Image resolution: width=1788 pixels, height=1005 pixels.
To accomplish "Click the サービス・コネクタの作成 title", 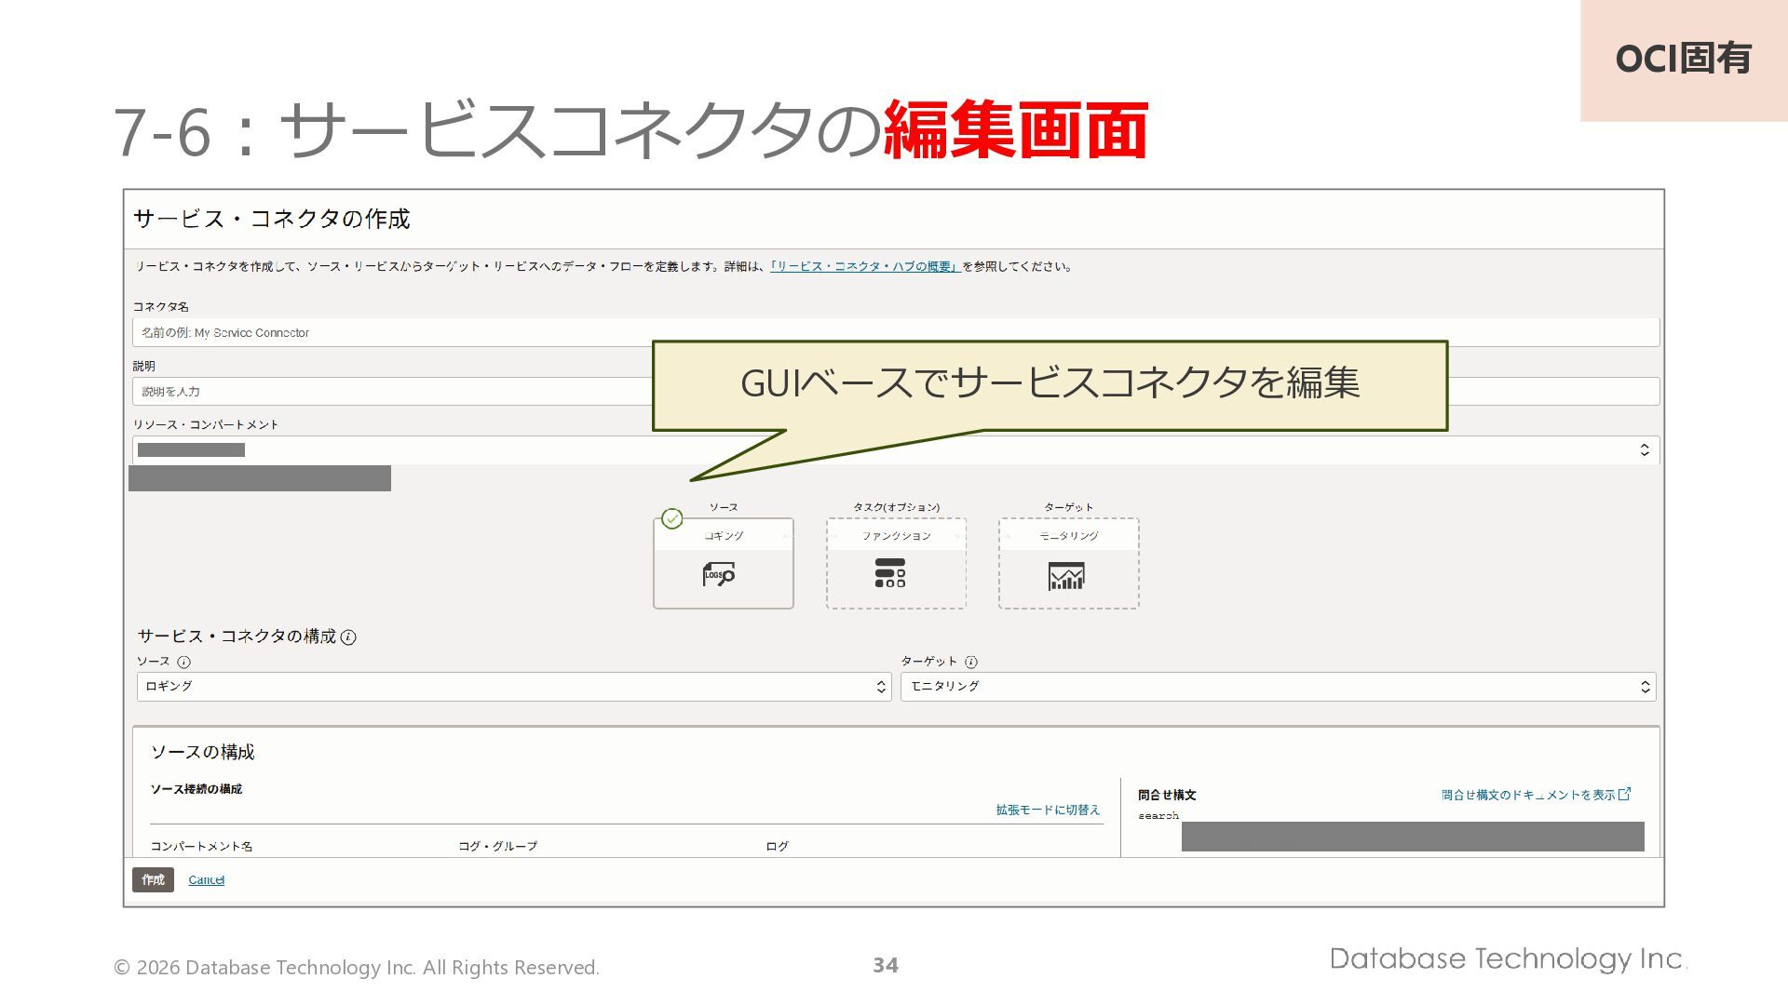I will (272, 219).
